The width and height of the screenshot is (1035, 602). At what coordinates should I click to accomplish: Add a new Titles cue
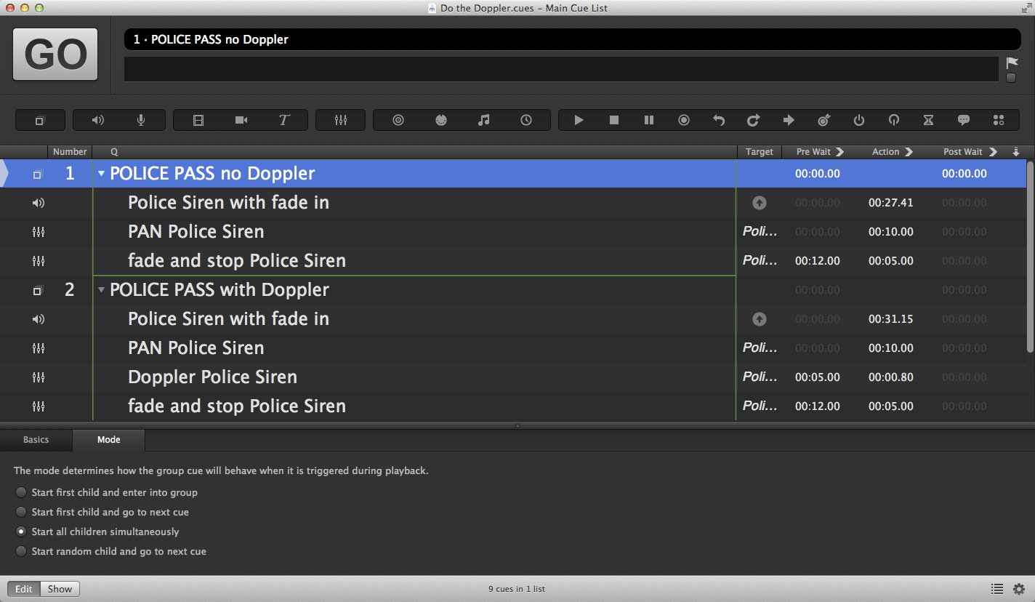click(x=284, y=120)
